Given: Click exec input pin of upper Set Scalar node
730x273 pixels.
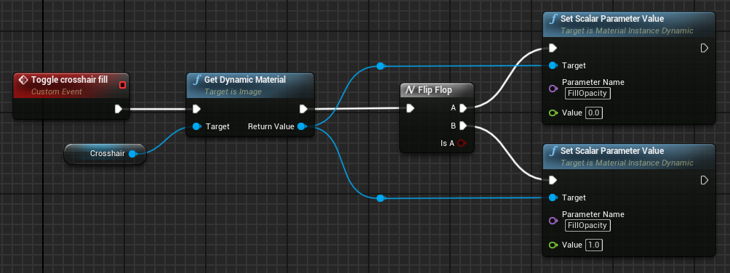Looking at the screenshot, I should 553,48.
